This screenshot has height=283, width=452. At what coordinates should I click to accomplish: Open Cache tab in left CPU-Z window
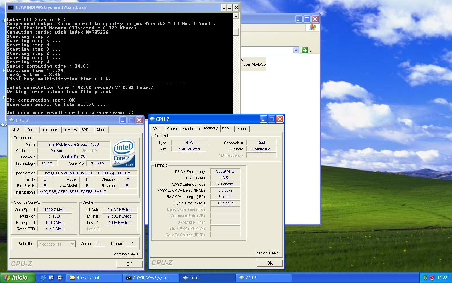coord(32,130)
